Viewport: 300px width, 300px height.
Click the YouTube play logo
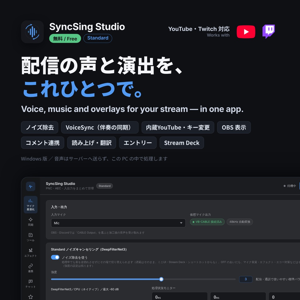pyautogui.click(x=246, y=32)
